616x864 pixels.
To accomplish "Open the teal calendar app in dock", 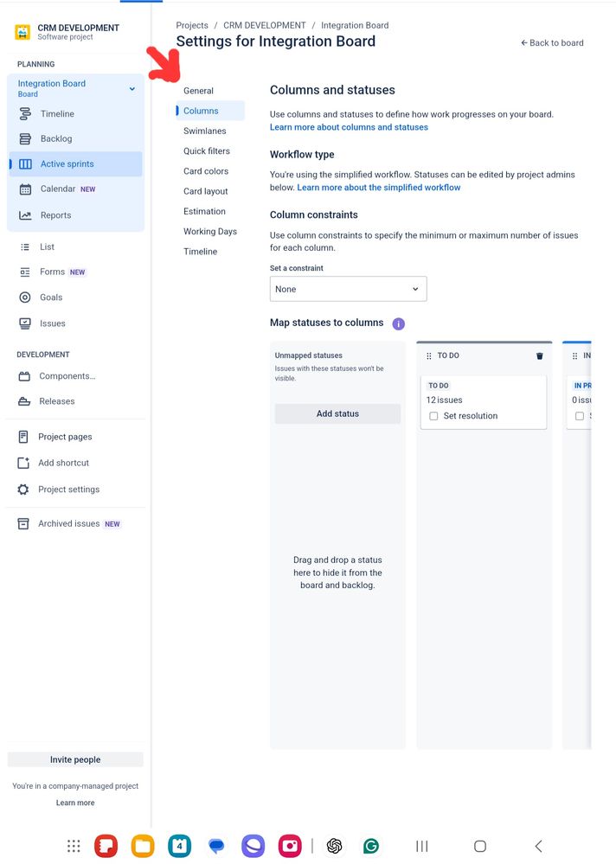I will (180, 846).
